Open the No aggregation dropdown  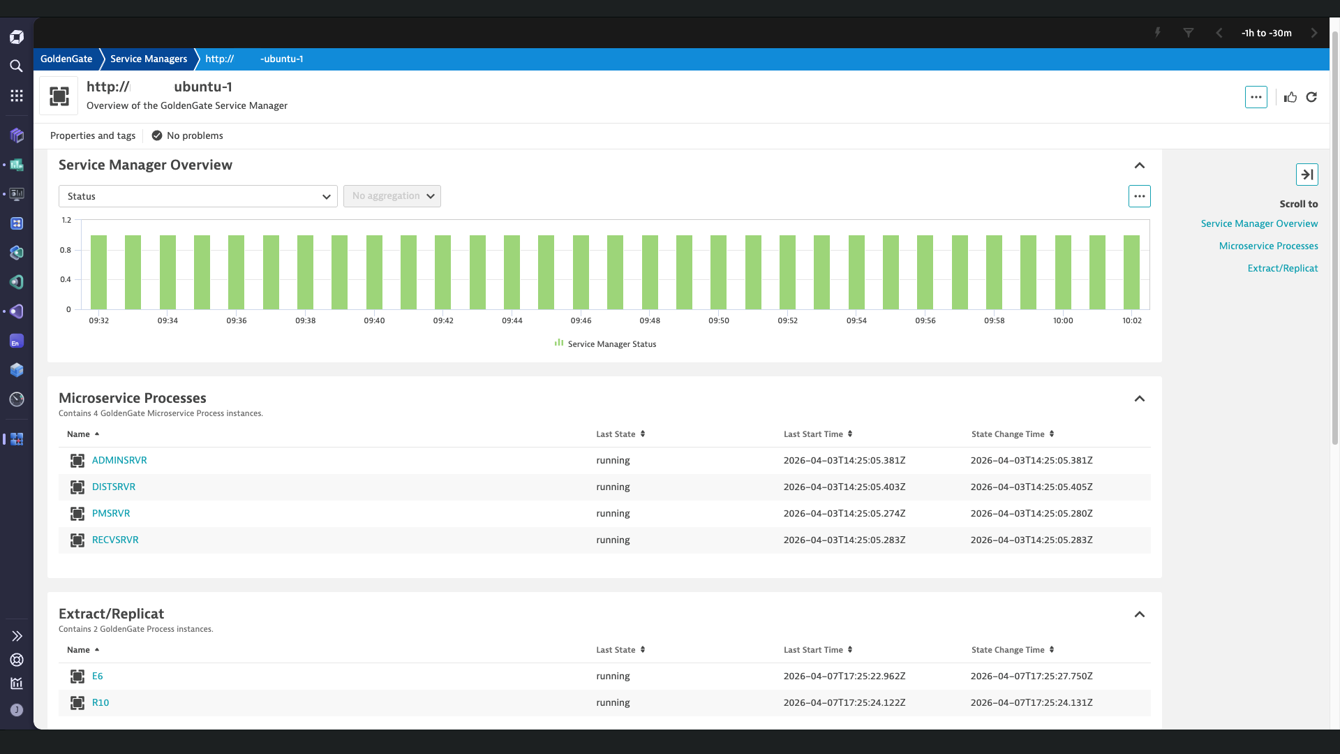tap(392, 196)
